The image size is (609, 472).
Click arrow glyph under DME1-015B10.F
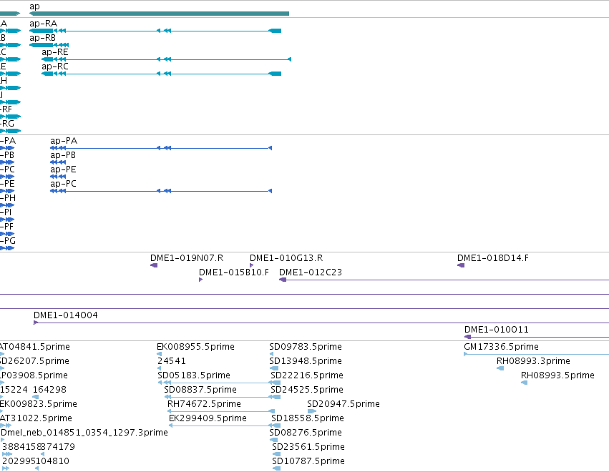point(201,280)
